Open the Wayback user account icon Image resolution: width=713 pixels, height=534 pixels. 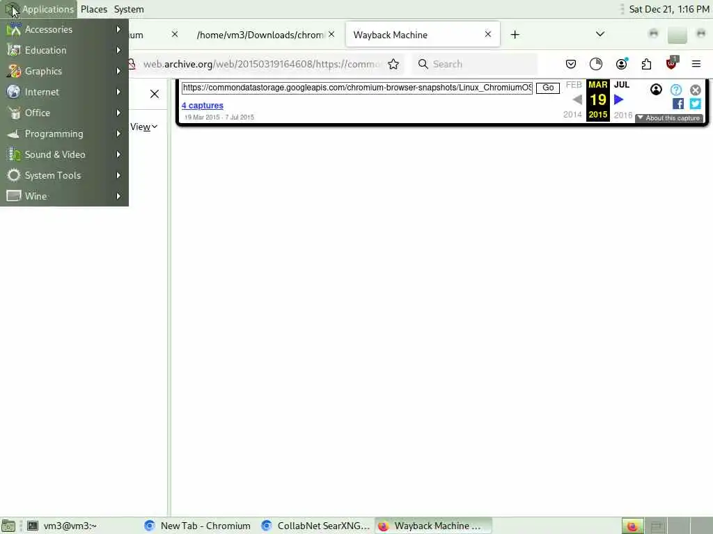656,90
